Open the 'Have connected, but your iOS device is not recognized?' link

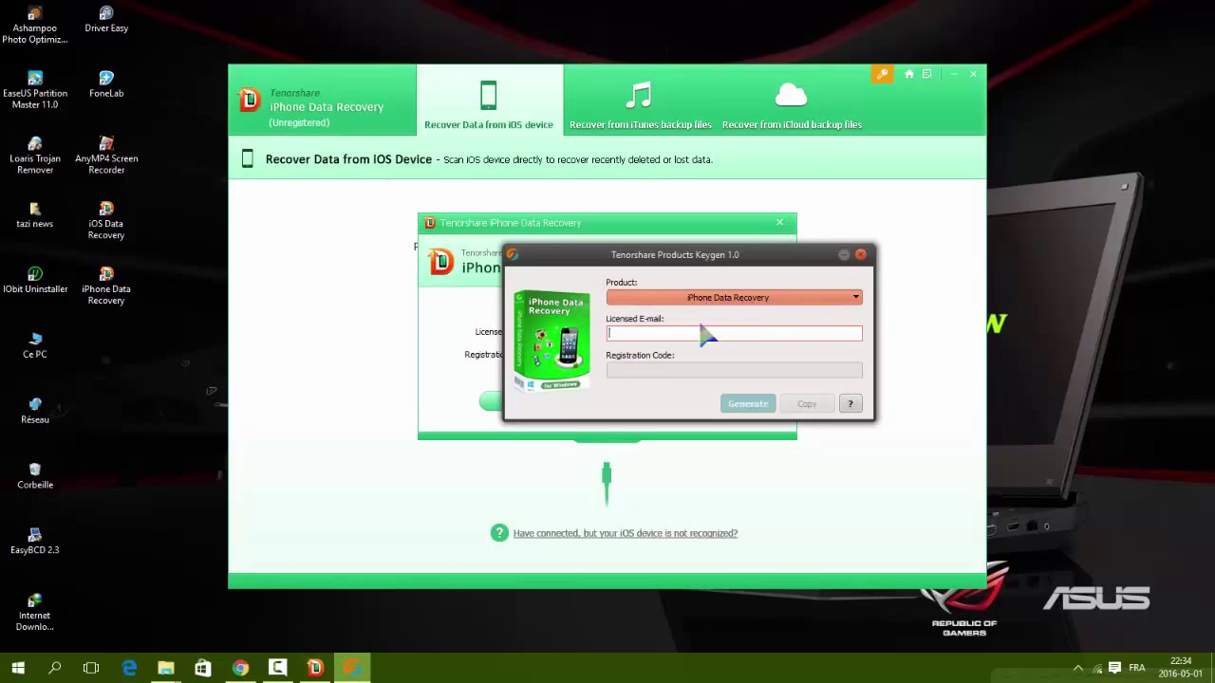click(625, 533)
